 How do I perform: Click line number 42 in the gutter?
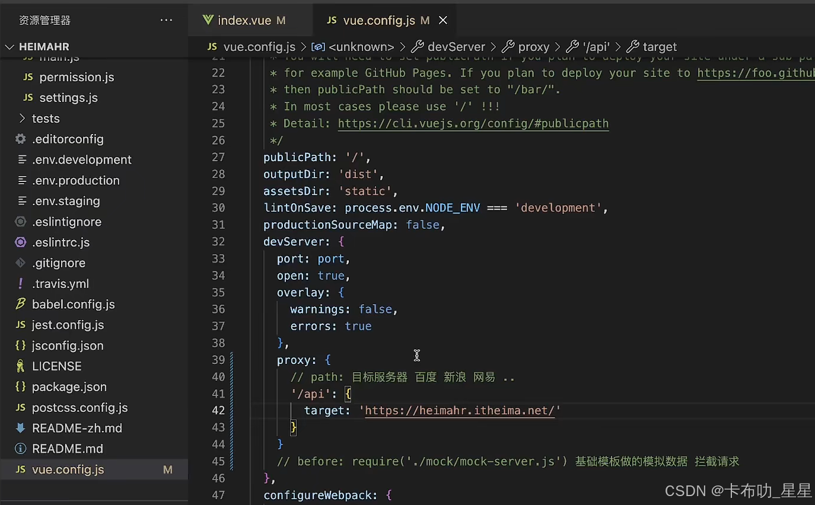point(218,410)
